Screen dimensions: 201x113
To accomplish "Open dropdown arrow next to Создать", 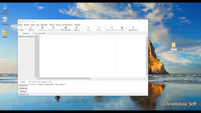I will click(26, 29).
